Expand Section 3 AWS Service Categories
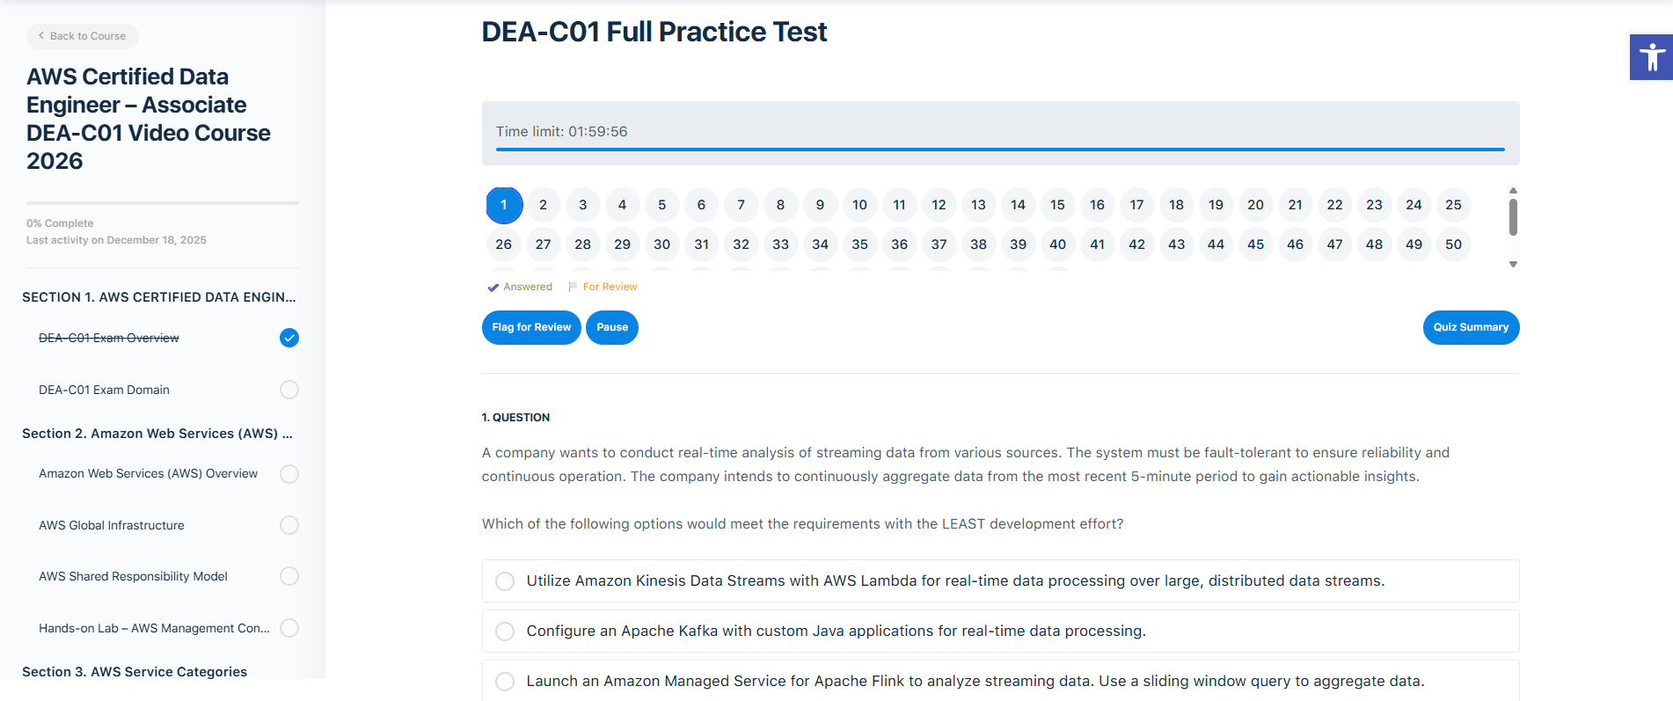The image size is (1673, 701). pyautogui.click(x=134, y=671)
